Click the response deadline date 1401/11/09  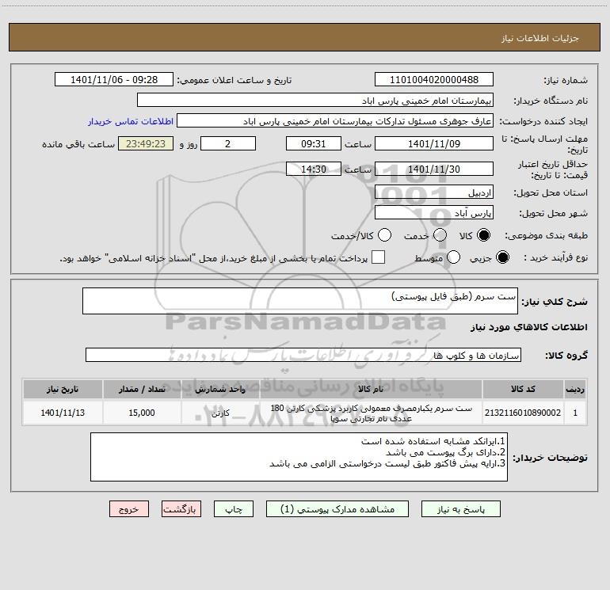pos(434,143)
